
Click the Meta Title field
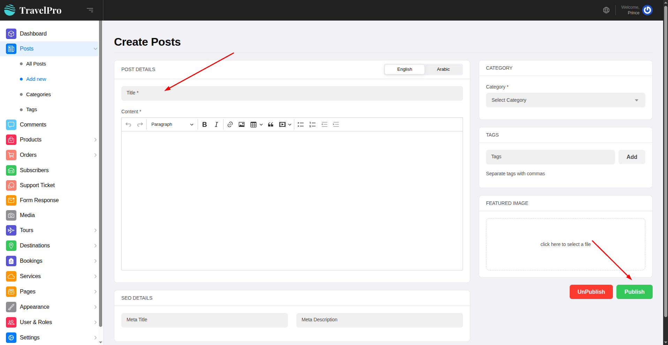tap(205, 320)
